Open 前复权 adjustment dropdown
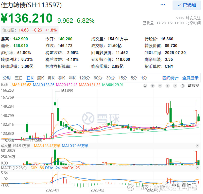 click(x=193, y=86)
